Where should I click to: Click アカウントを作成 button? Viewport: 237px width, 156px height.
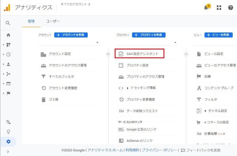(x=71, y=35)
